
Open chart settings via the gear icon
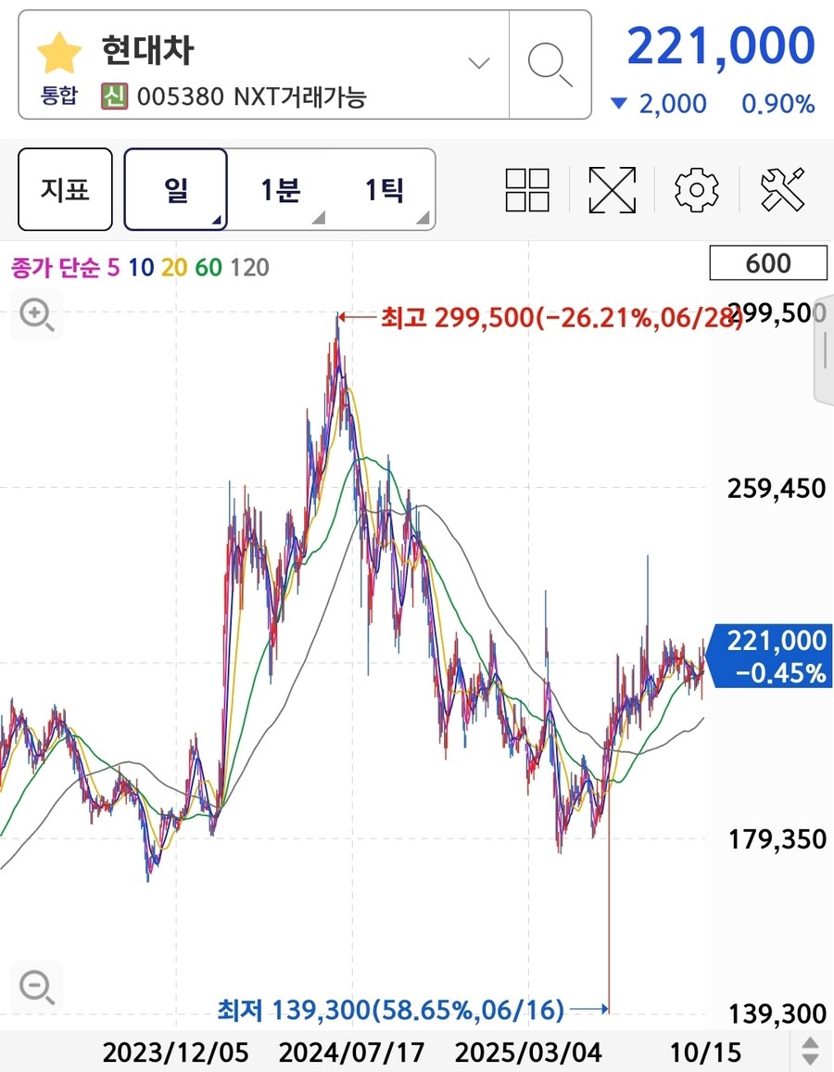[x=696, y=189]
